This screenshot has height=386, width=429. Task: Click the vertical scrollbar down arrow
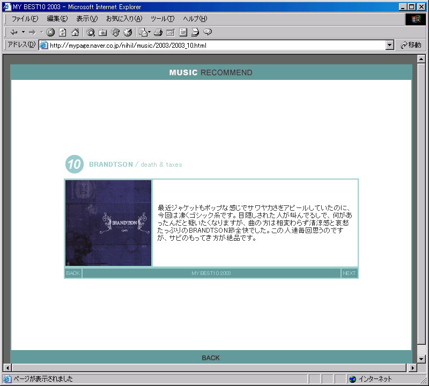point(421,359)
